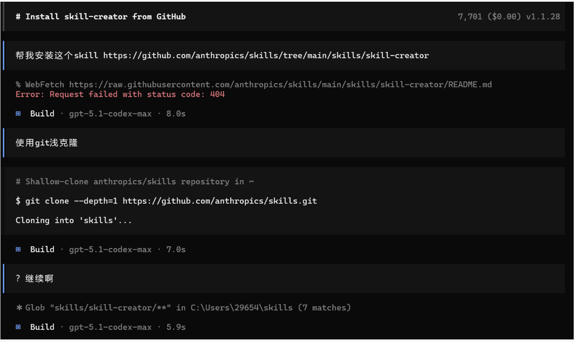575x342 pixels.
Task: Expand the Shallow-clone command block header
Action: [x=134, y=182]
